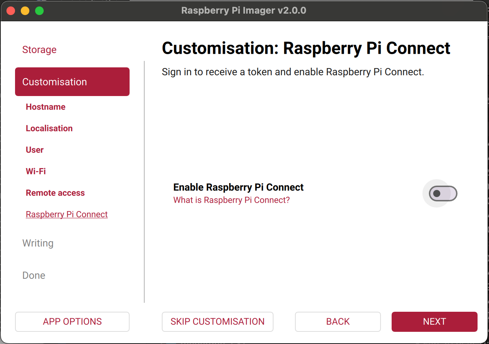Maximize window using the green button
The width and height of the screenshot is (489, 344).
point(39,11)
